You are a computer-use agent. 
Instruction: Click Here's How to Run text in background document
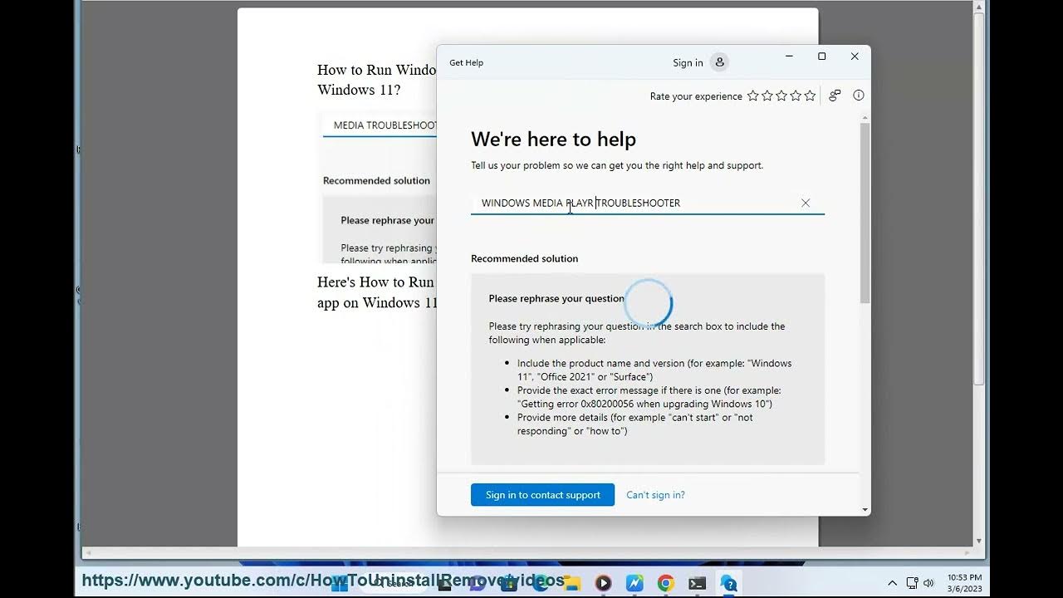point(375,282)
